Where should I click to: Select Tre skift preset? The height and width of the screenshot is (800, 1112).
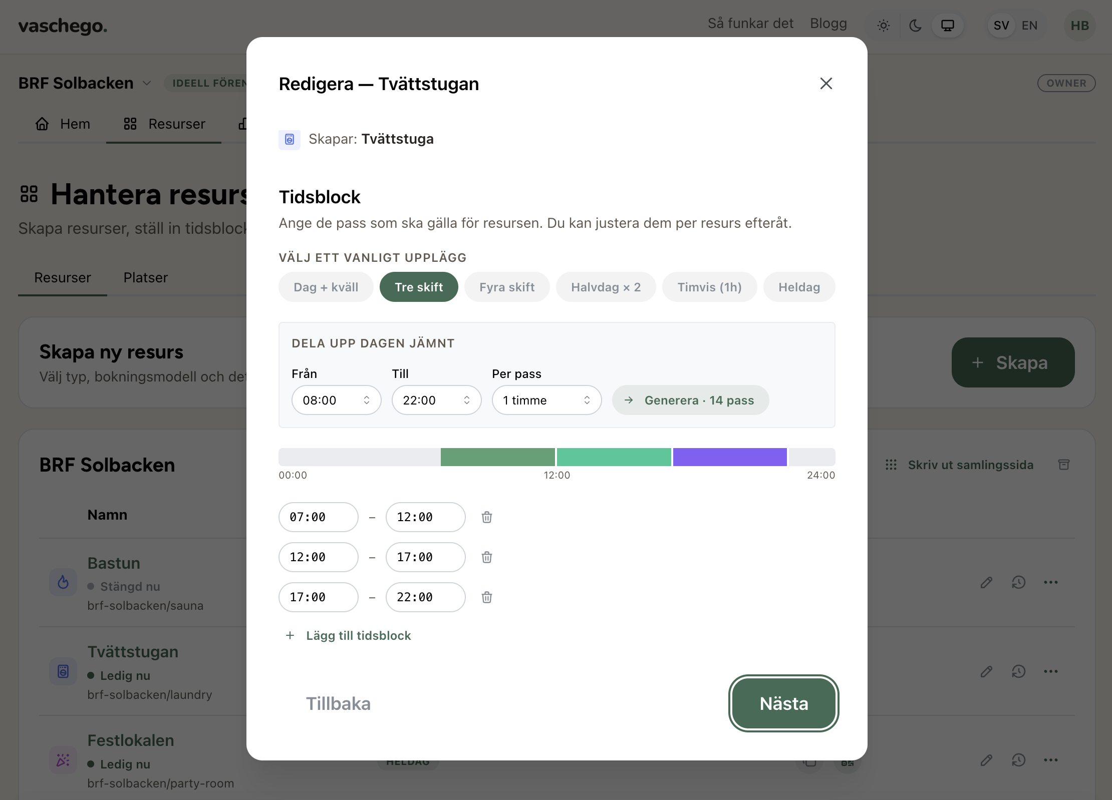pyautogui.click(x=419, y=287)
